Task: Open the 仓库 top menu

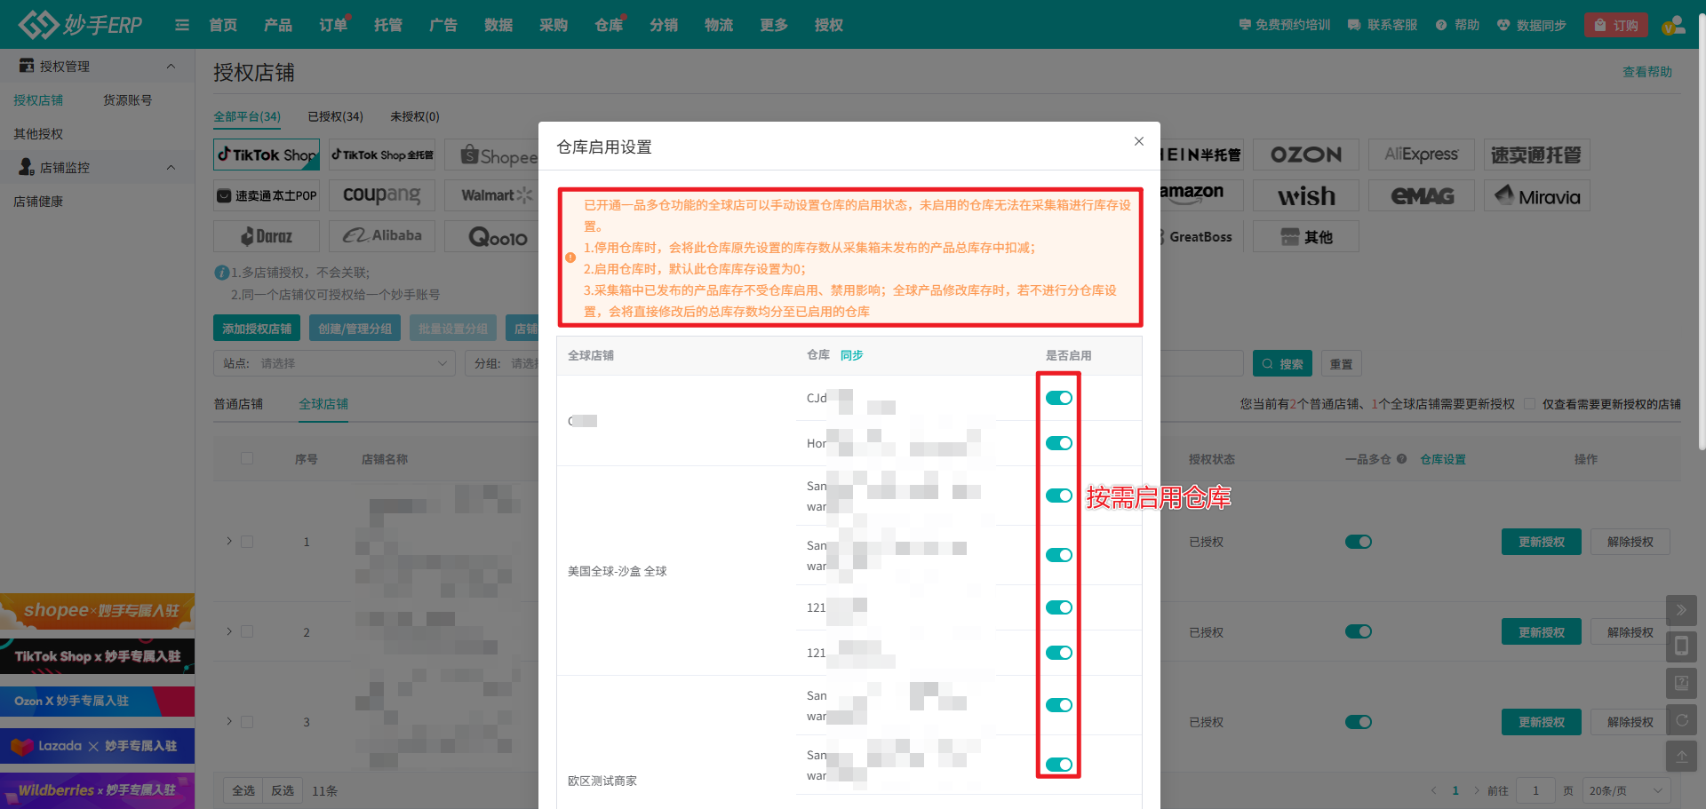Action: [609, 25]
